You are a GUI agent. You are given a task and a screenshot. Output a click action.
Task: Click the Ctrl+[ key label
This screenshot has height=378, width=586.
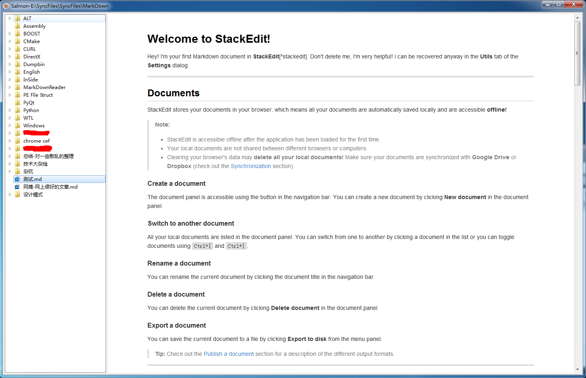pyautogui.click(x=203, y=246)
